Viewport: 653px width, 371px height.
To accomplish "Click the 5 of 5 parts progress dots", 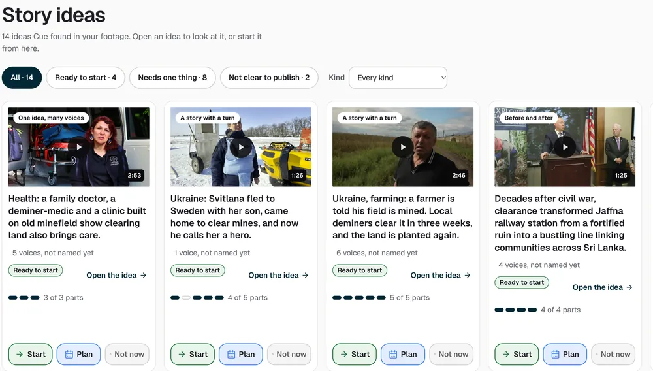I will click(359, 298).
